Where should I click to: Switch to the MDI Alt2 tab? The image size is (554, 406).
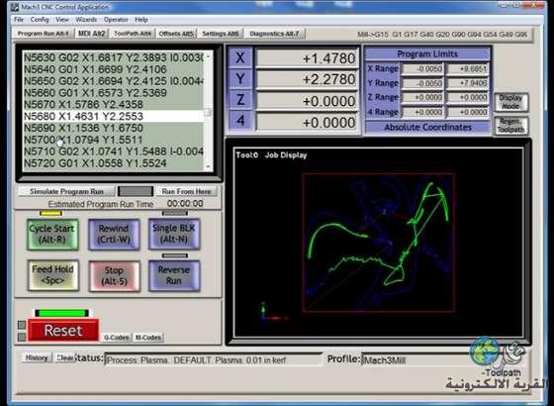[x=91, y=34]
